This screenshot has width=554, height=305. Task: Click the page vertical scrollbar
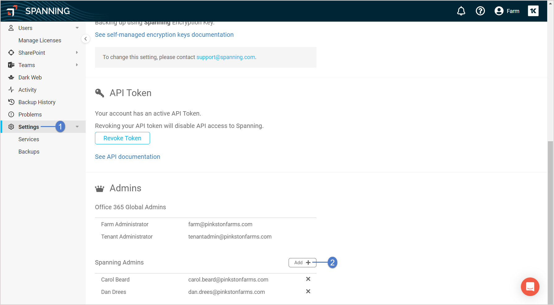(550, 222)
